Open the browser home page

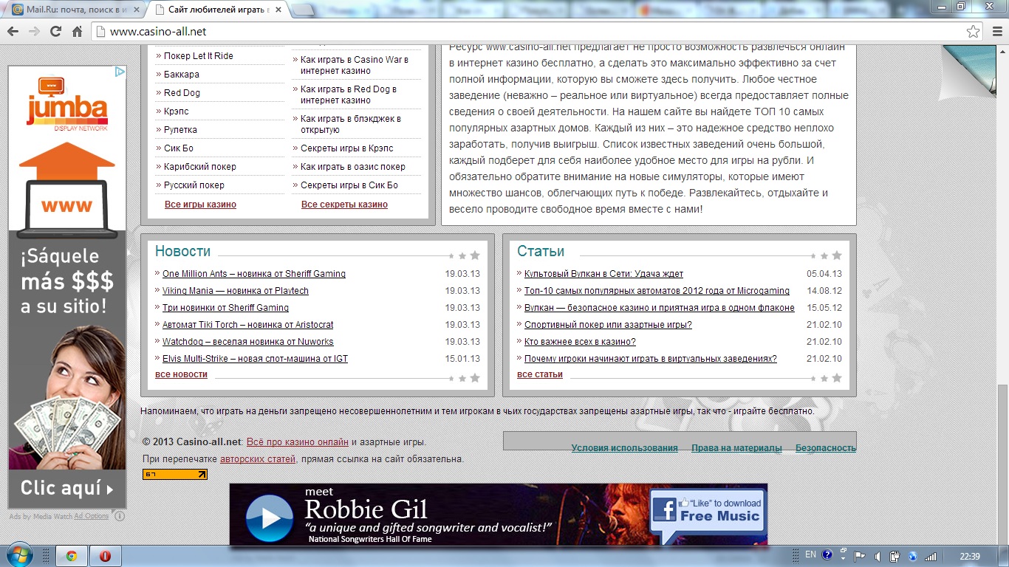[77, 32]
